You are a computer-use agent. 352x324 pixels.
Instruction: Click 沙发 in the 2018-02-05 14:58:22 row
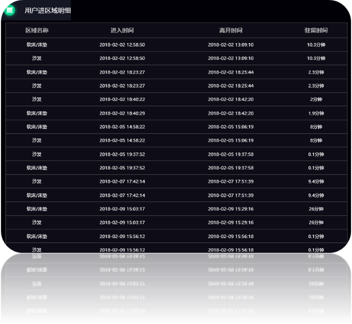coord(37,140)
